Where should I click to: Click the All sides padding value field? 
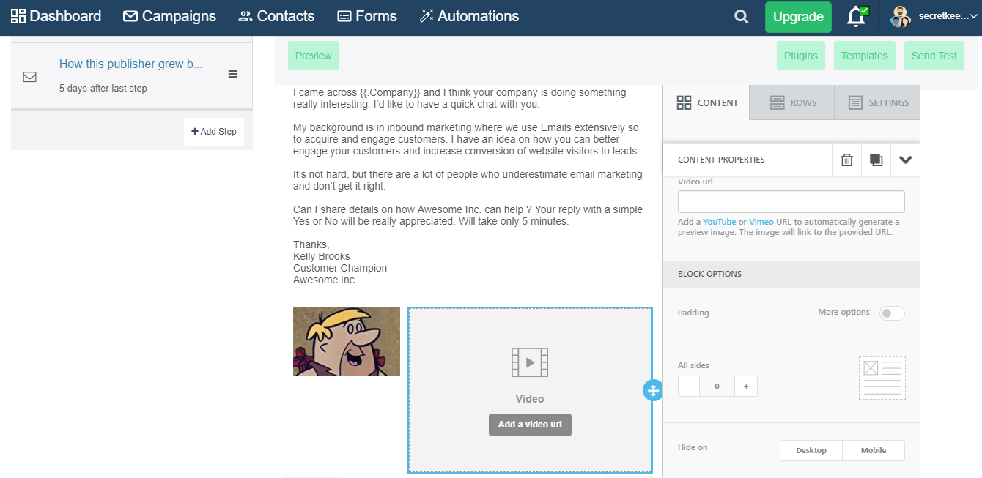[717, 386]
